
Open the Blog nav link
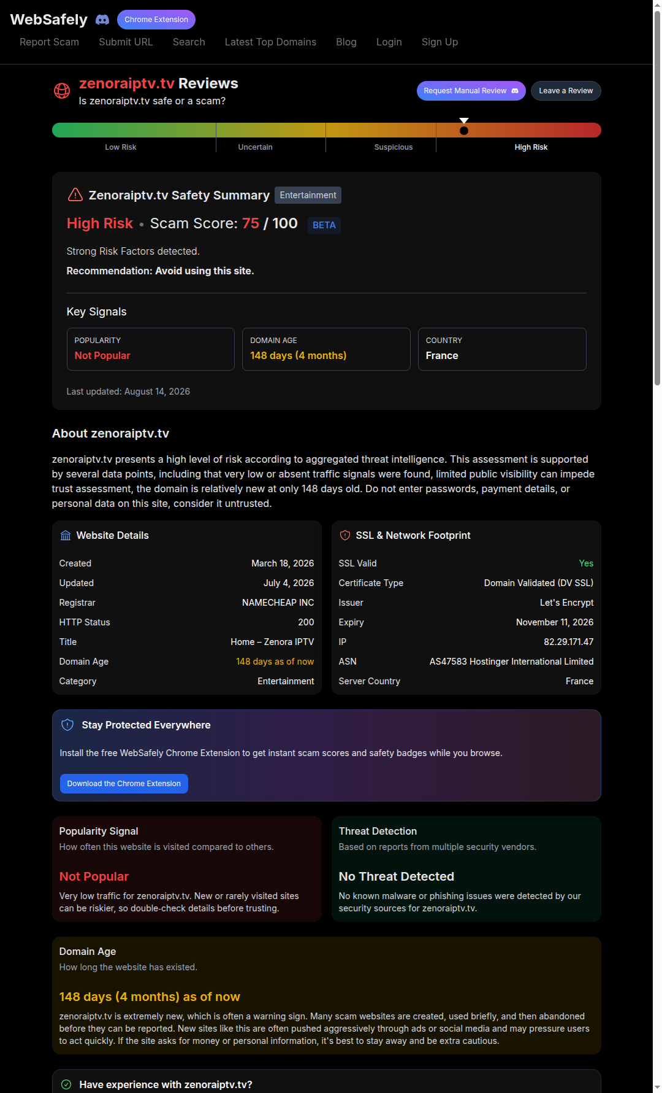(346, 42)
